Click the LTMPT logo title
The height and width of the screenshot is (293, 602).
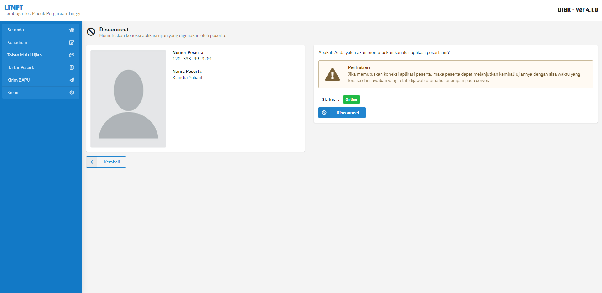[x=14, y=8]
